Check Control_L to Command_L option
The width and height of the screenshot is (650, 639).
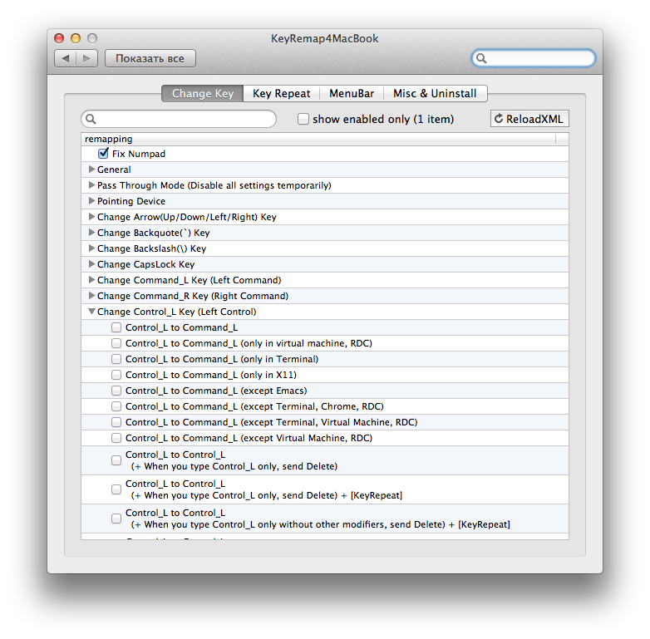pyautogui.click(x=116, y=327)
